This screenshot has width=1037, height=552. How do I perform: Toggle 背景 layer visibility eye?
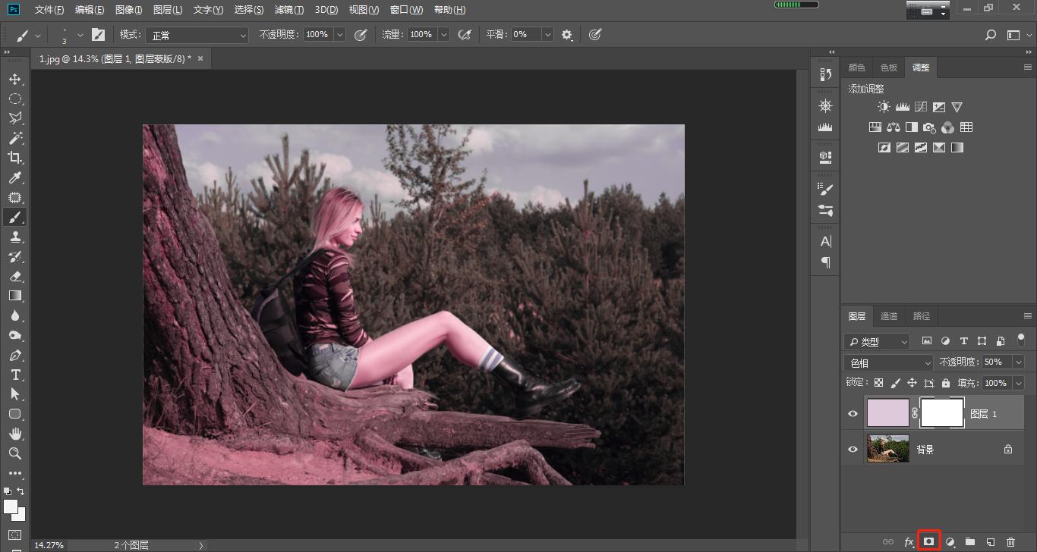click(853, 450)
